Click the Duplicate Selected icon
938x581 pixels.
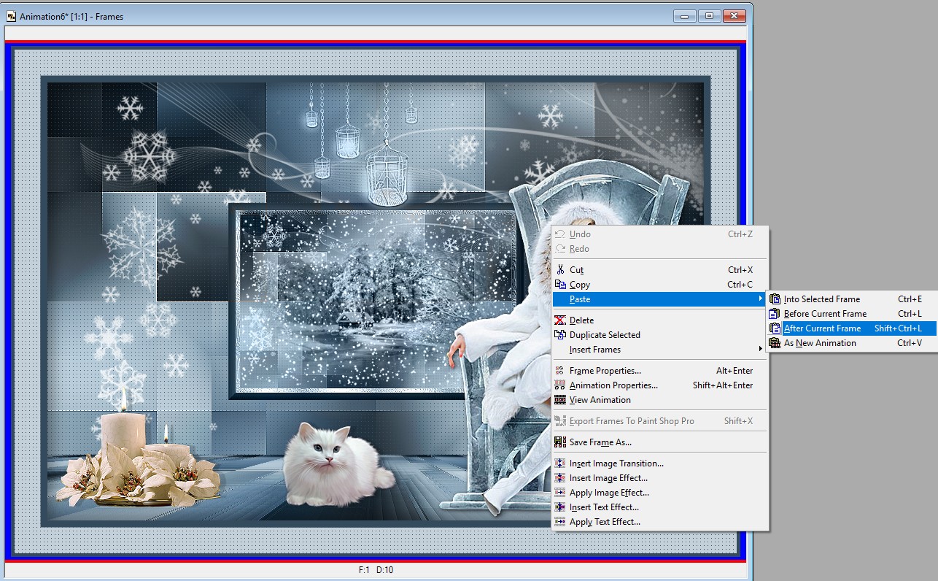click(x=560, y=335)
